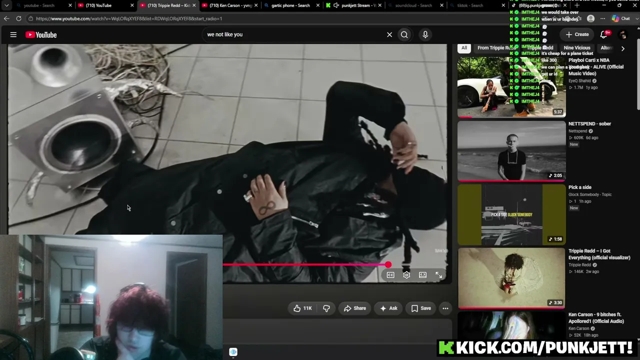Start voice search with the microphone icon
Viewport: 640px width, 360px height.
pyautogui.click(x=425, y=34)
